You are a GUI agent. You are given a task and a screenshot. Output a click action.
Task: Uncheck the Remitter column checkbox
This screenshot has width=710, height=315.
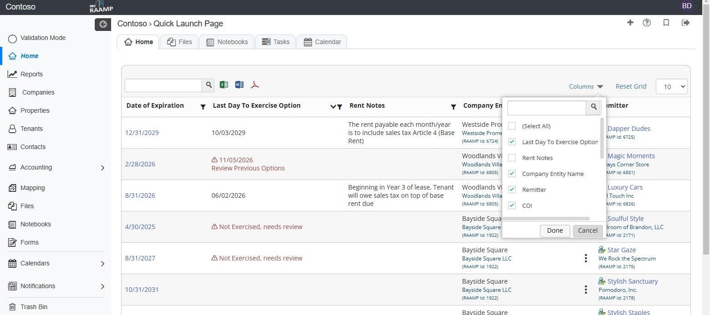(512, 190)
